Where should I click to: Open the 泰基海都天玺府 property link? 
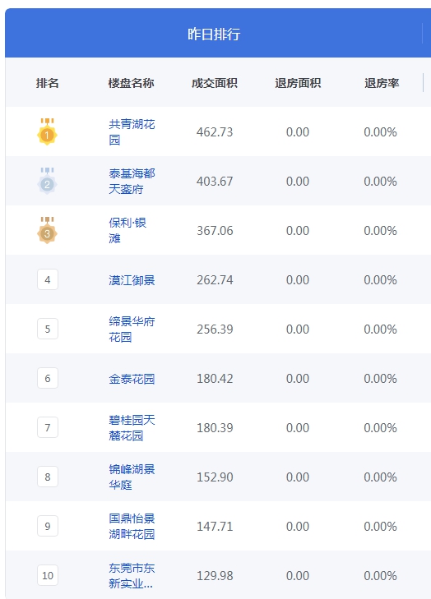pyautogui.click(x=132, y=181)
